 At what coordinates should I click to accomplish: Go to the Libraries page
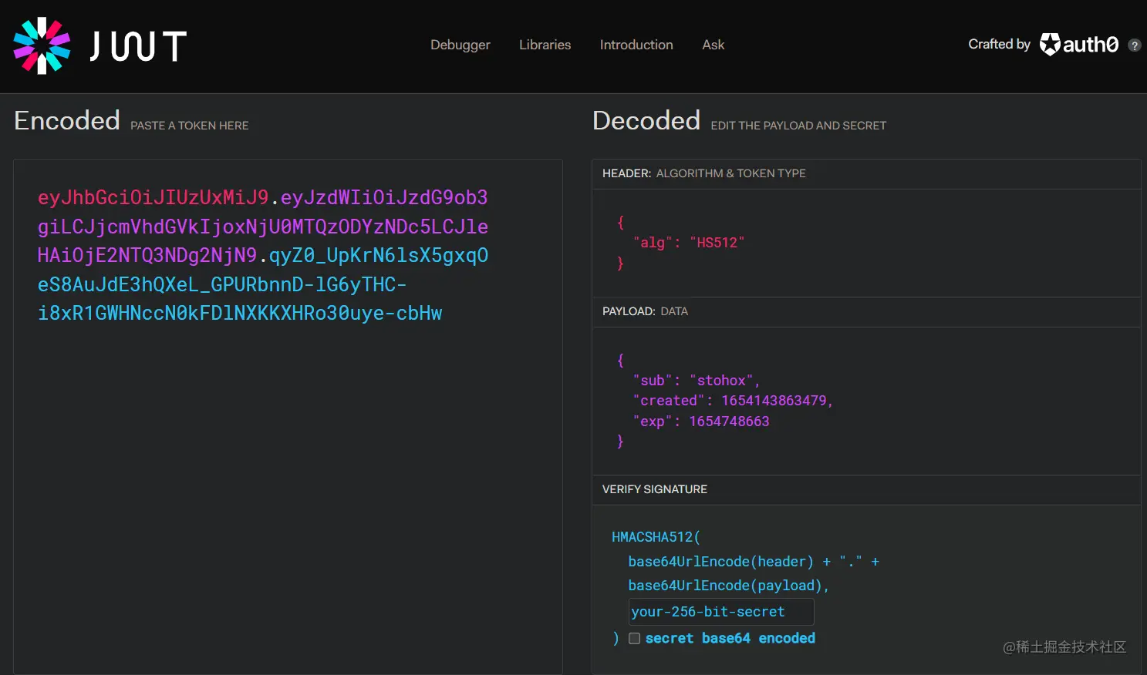point(545,45)
